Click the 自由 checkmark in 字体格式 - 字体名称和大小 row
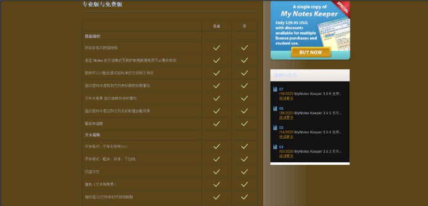Viewport: 428px width, 206px height. (217, 146)
